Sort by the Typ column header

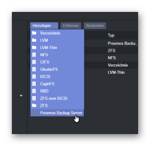click(111, 35)
